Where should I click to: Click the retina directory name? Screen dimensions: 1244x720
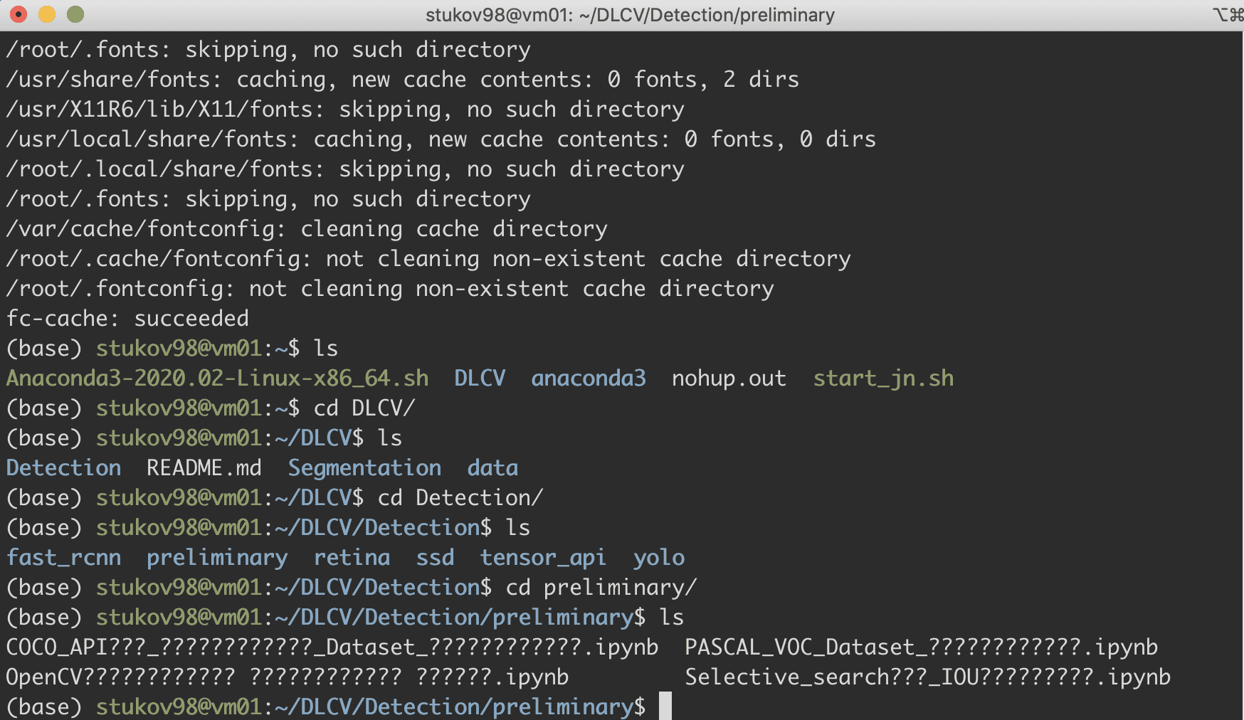pos(352,557)
